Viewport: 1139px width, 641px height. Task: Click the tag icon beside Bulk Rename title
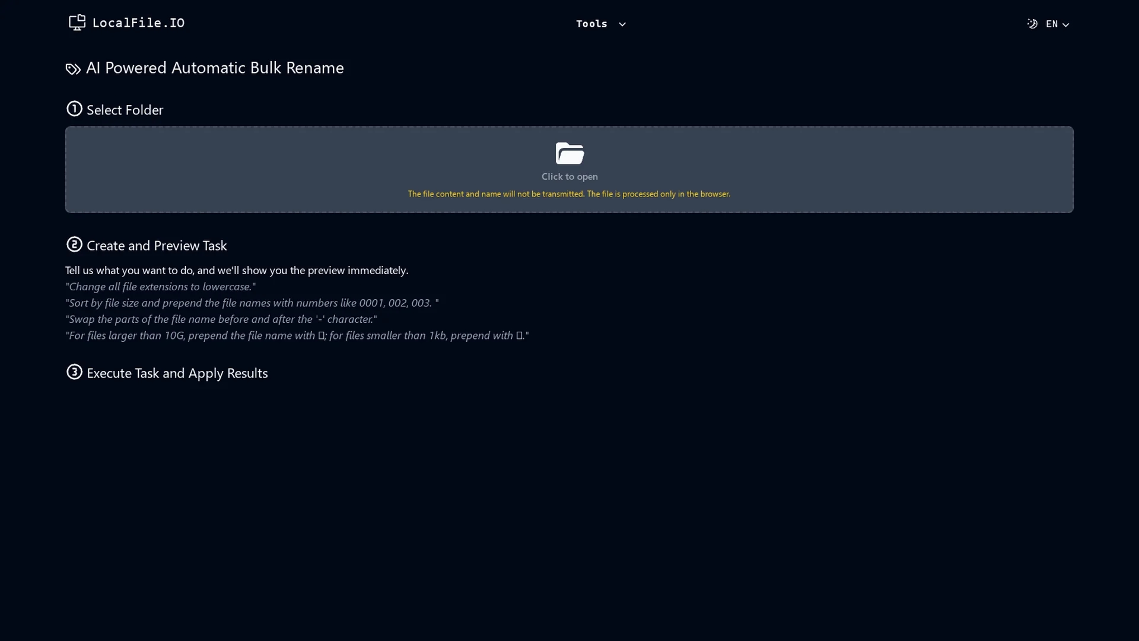tap(73, 69)
